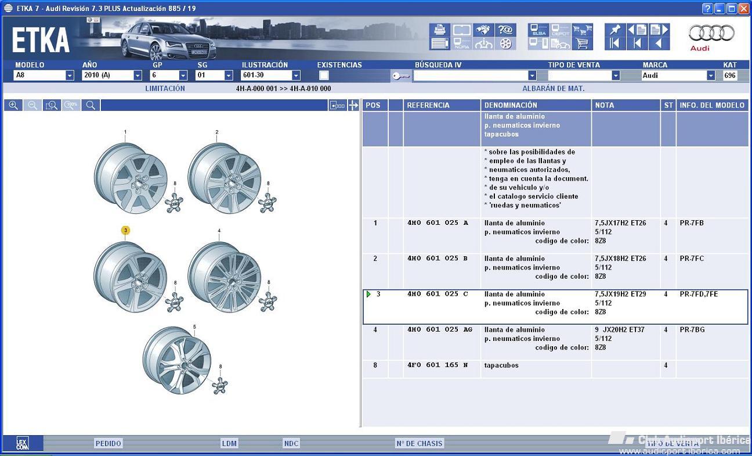Open the DEPOT connection icon
Viewport: 752px width, 456px height.
pos(560,30)
